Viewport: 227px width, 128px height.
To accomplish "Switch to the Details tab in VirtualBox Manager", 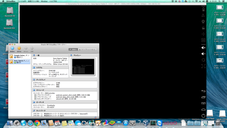I will 73,49.
